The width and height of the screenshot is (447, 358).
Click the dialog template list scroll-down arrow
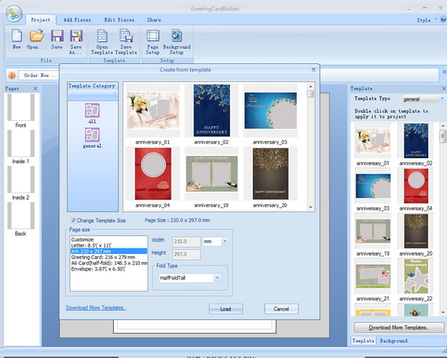click(x=310, y=207)
